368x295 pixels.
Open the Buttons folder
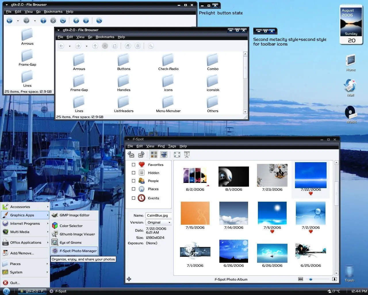pyautogui.click(x=124, y=62)
